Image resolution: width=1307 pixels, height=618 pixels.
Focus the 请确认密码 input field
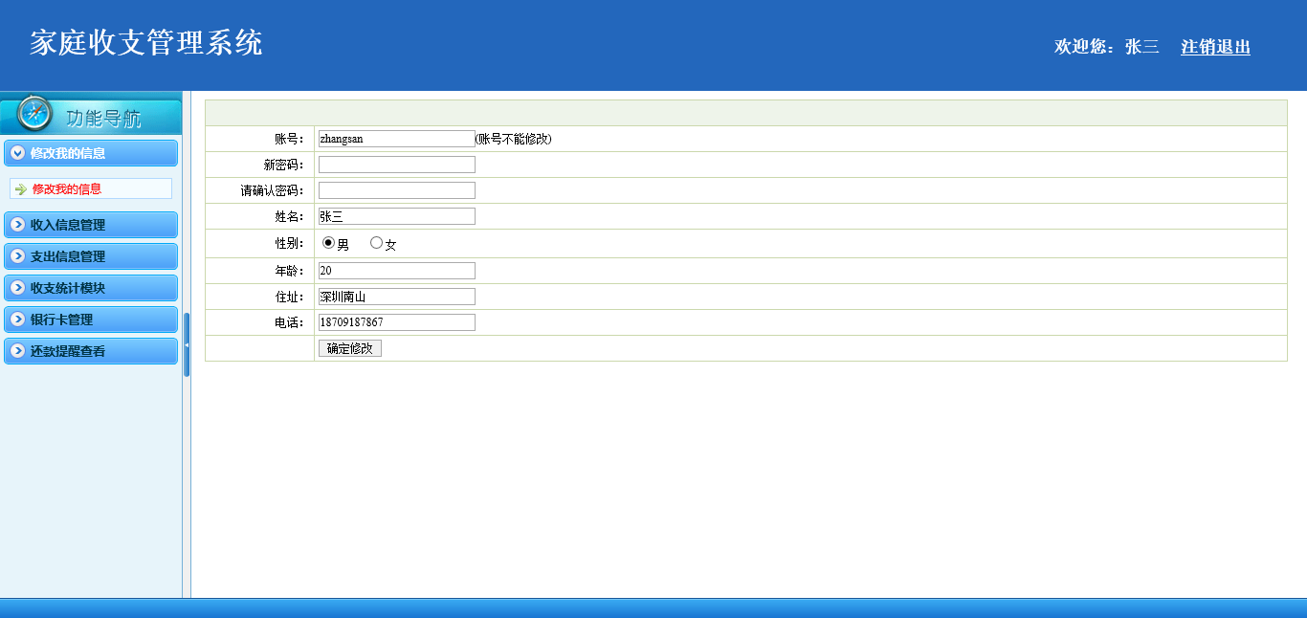pos(396,190)
